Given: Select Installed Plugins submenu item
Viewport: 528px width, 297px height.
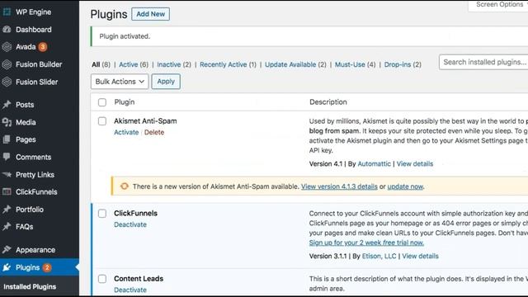Looking at the screenshot, I should point(30,286).
